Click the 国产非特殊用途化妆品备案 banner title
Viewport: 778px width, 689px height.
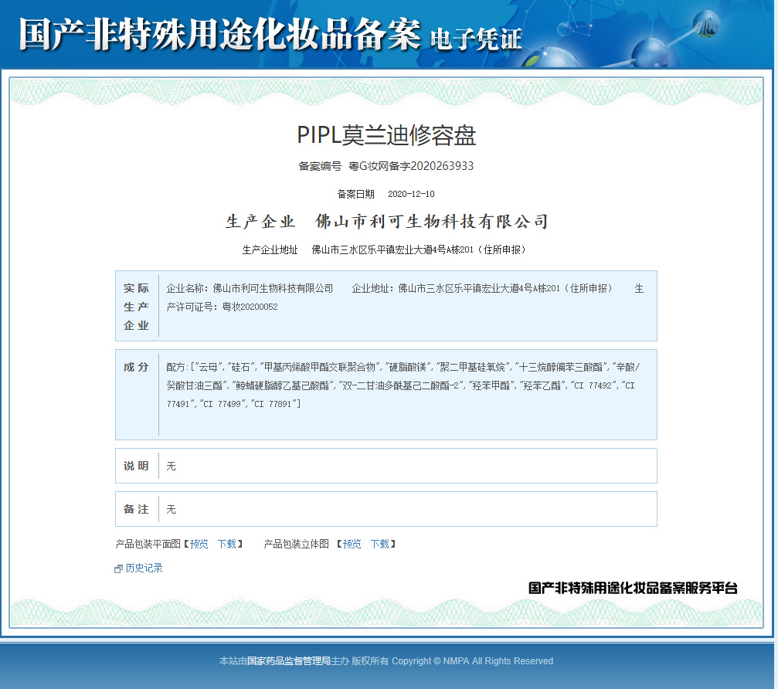220,34
